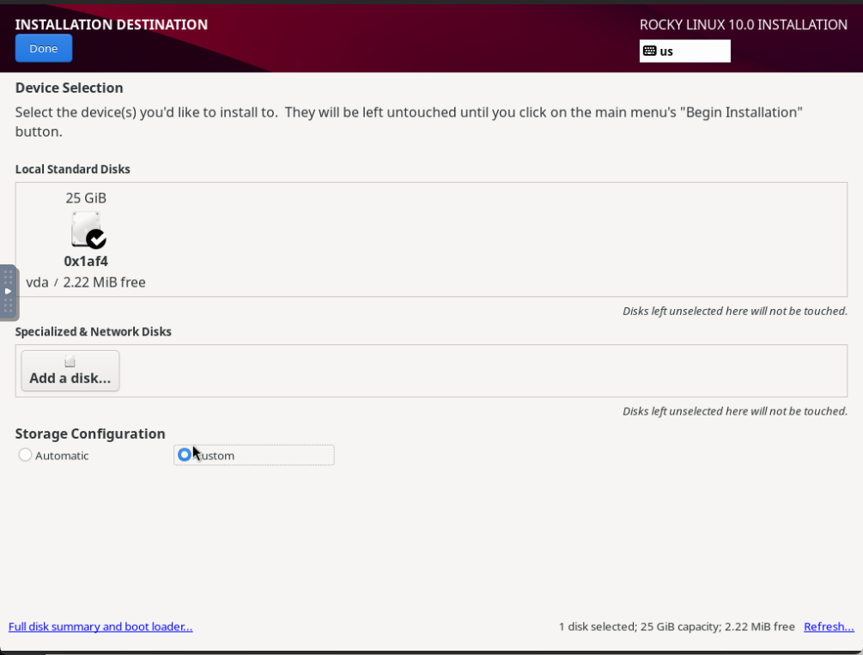The height and width of the screenshot is (655, 863).
Task: Click the vda / 2.22 MiB free text
Action: (x=86, y=282)
